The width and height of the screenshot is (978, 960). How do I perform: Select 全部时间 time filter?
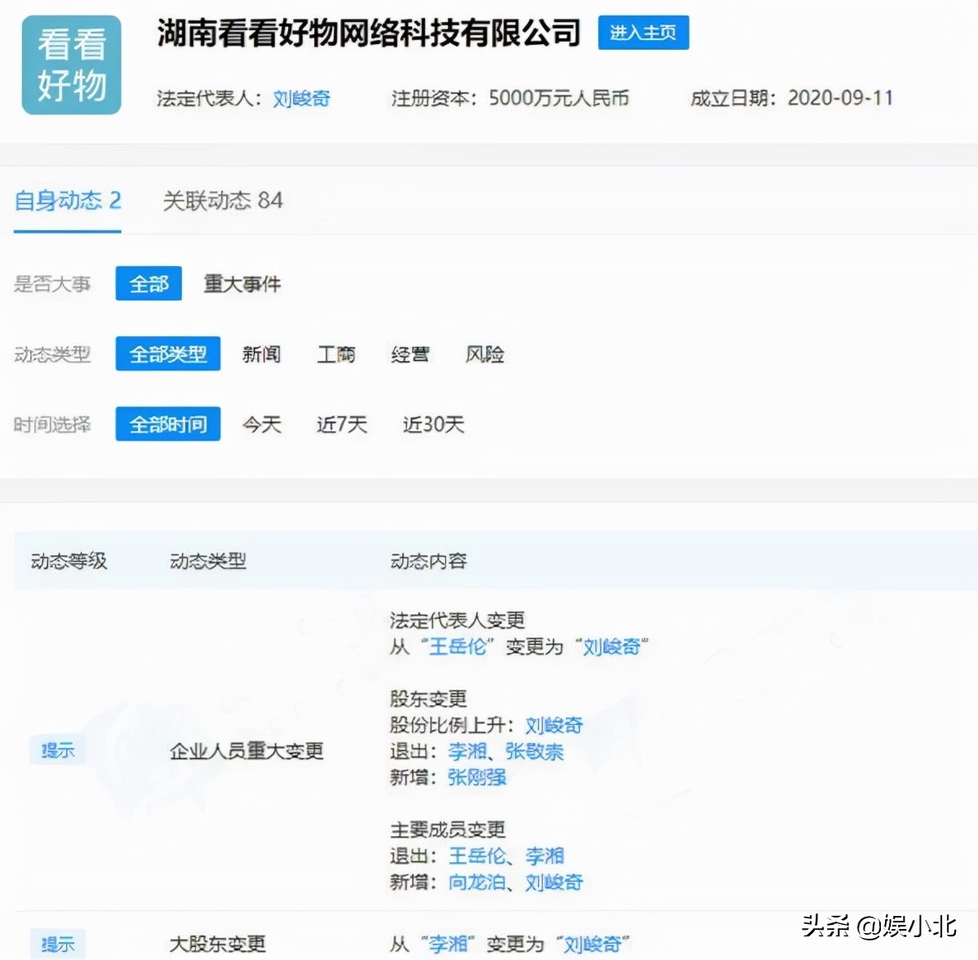click(168, 424)
